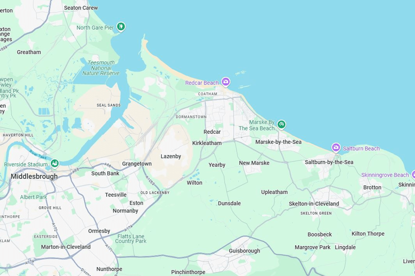Click the North Gare Pier marker icon
This screenshot has height=276, width=415.
[x=121, y=26]
